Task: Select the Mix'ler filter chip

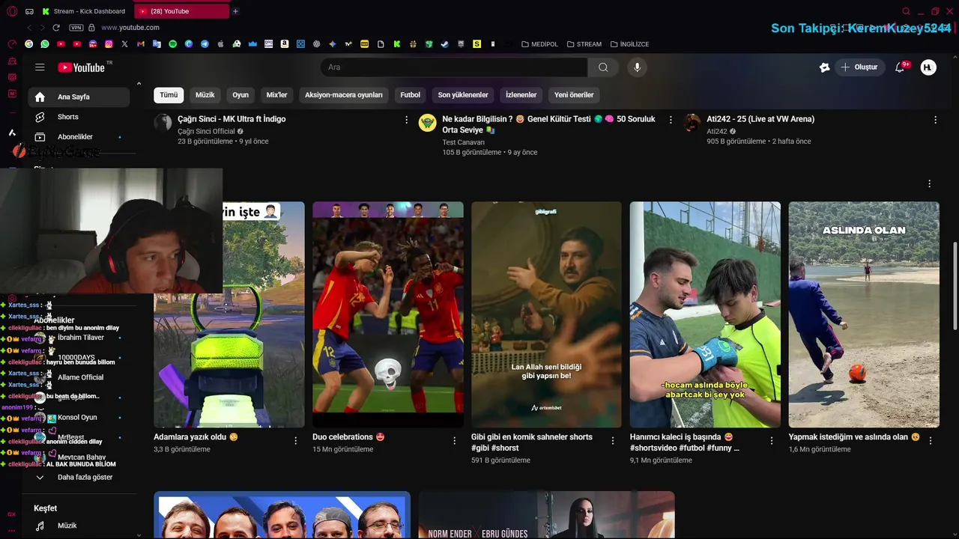Action: point(276,95)
